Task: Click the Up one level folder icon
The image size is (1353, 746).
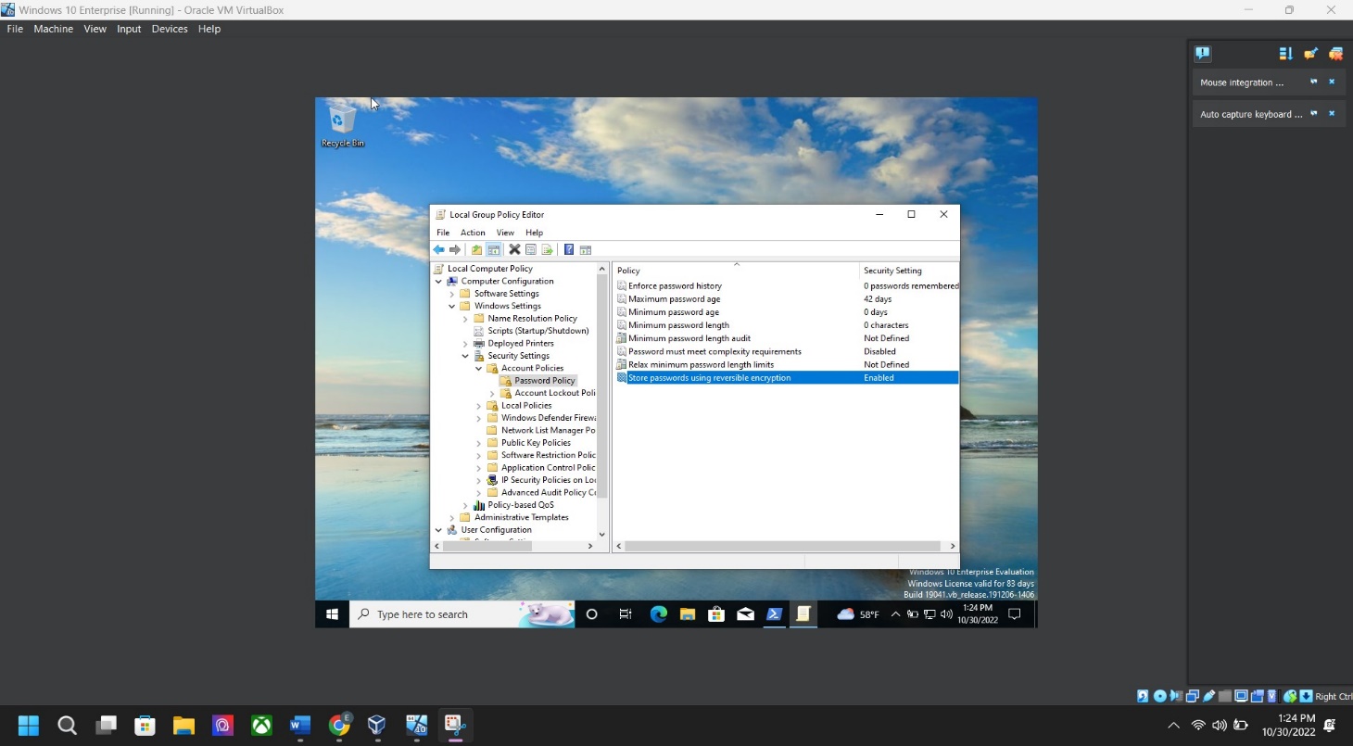Action: 476,250
